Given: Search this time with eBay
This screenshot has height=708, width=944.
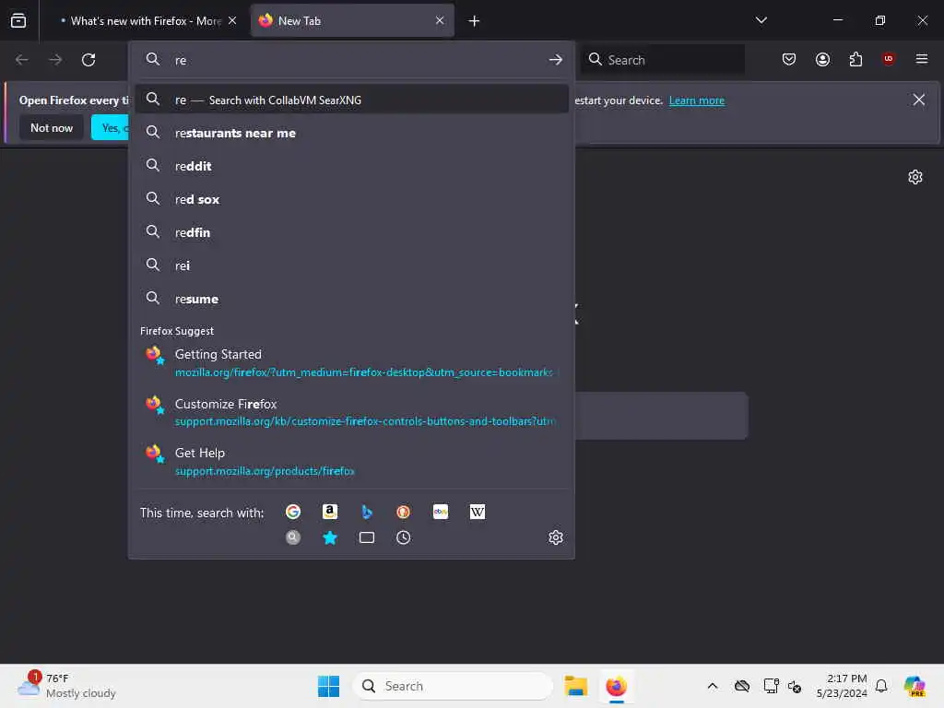Looking at the screenshot, I should click(441, 512).
